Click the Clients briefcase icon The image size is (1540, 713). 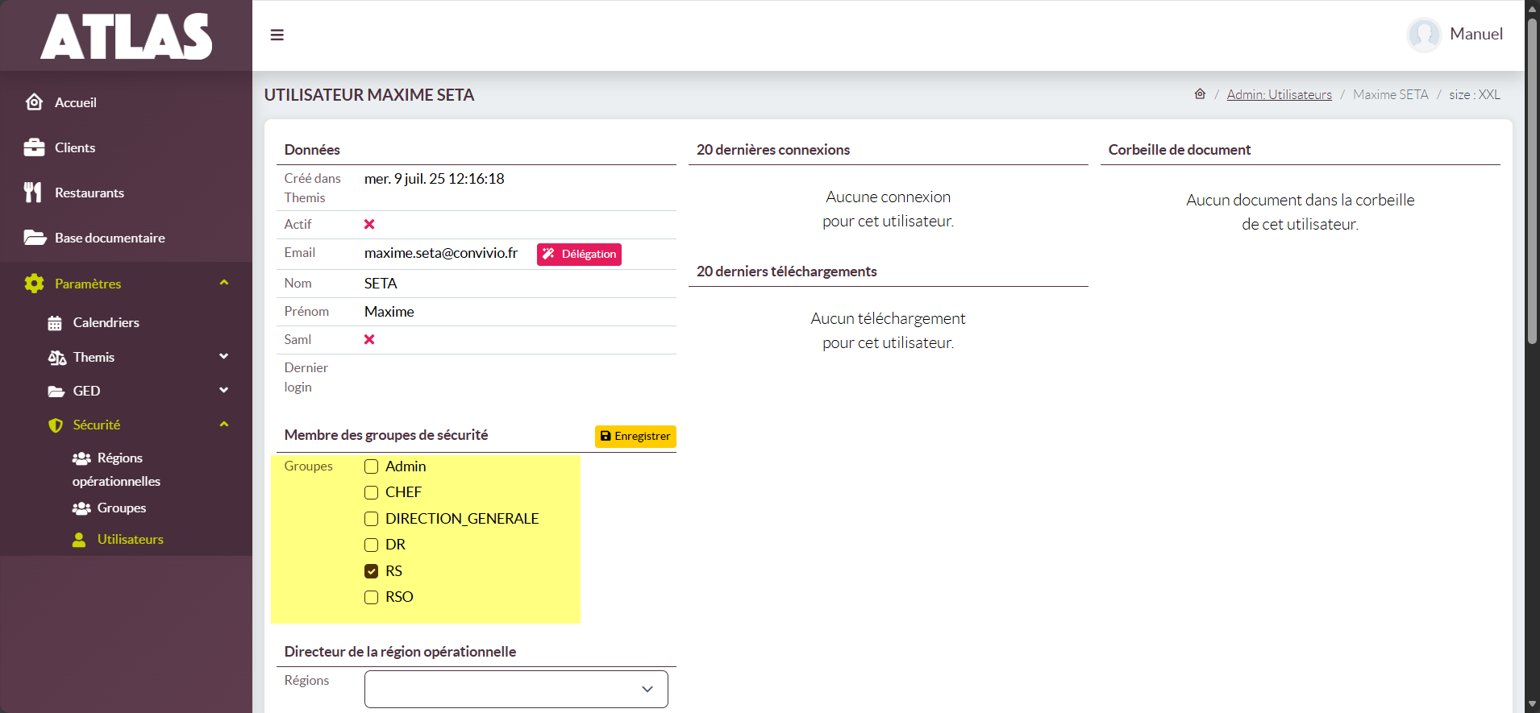tap(34, 147)
